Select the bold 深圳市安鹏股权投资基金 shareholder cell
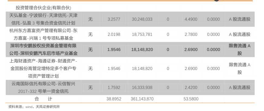This screenshot has height=111, width=264. click(x=43, y=50)
